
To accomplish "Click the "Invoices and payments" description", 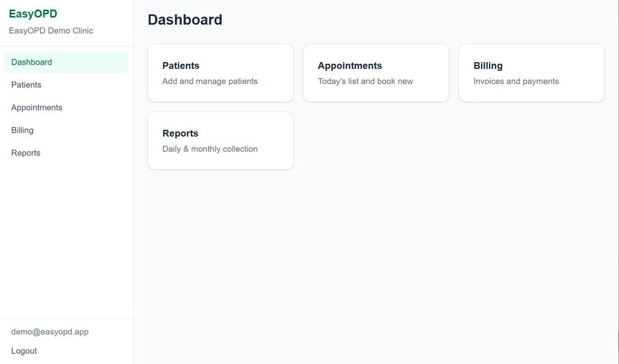I will click(x=516, y=81).
